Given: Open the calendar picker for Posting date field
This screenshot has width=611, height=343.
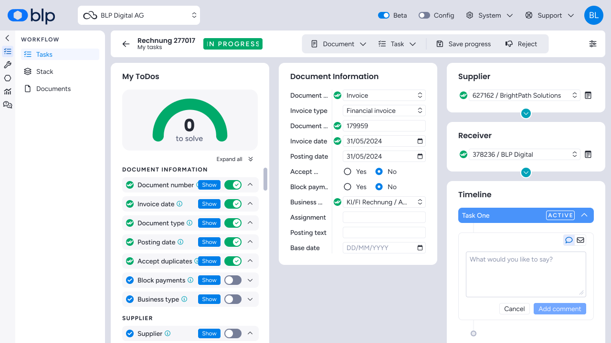Looking at the screenshot, I should pyautogui.click(x=420, y=156).
